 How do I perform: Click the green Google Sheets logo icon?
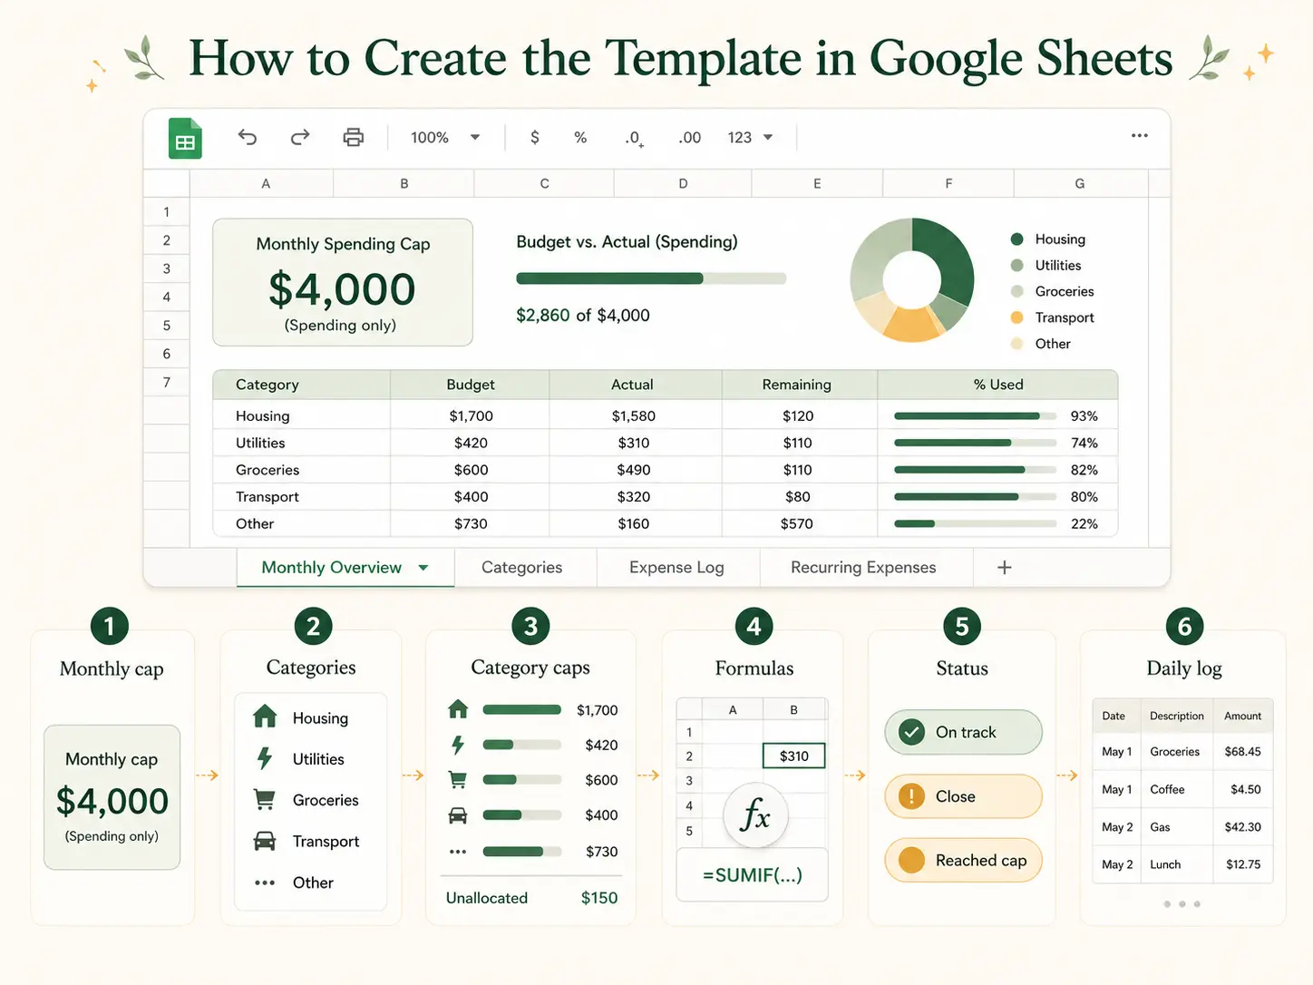(185, 139)
